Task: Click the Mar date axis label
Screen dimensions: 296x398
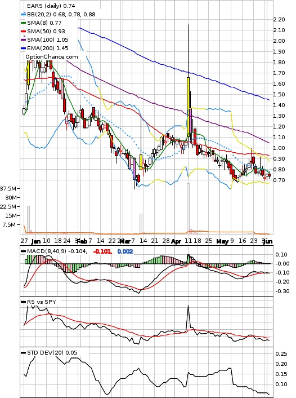Action: pyautogui.click(x=125, y=241)
